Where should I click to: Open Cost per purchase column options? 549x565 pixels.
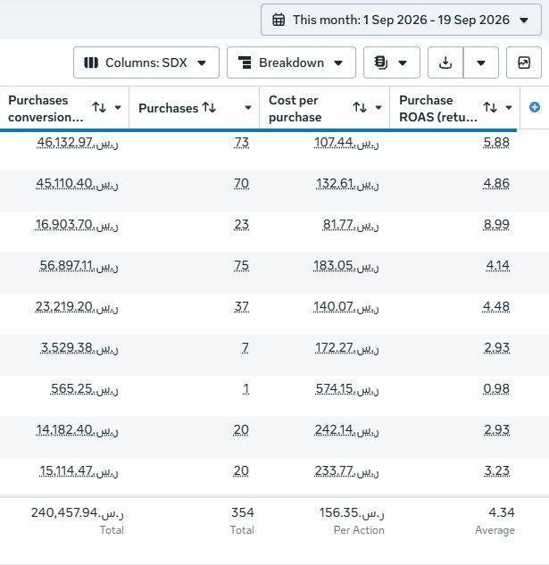coord(378,107)
